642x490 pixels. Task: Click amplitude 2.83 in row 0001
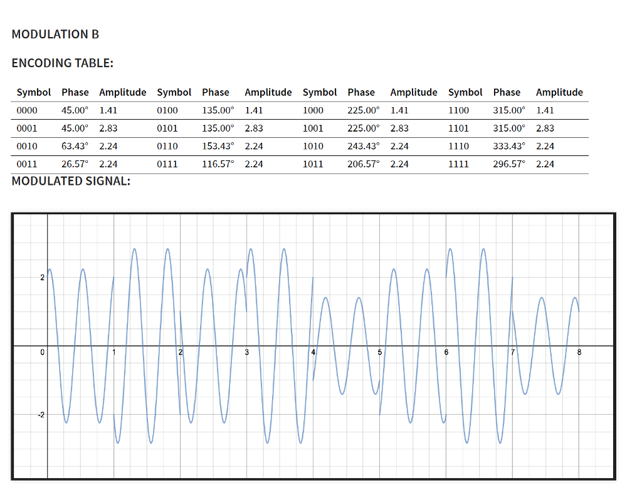(x=108, y=128)
